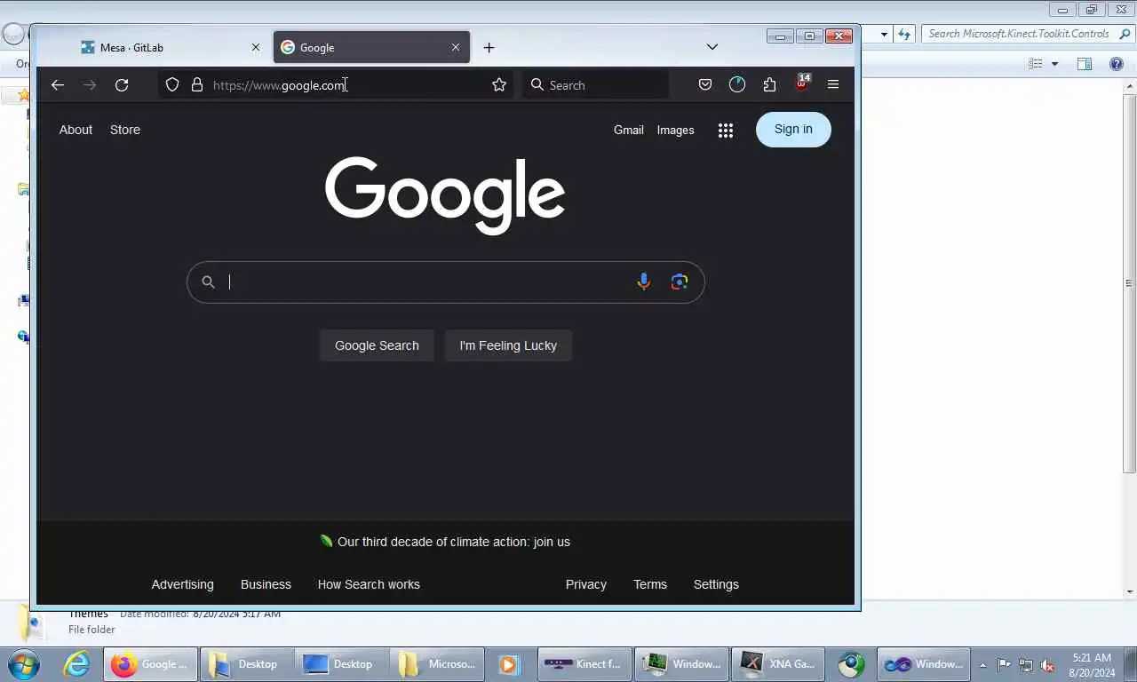Open a new Firefox tab

click(x=489, y=47)
